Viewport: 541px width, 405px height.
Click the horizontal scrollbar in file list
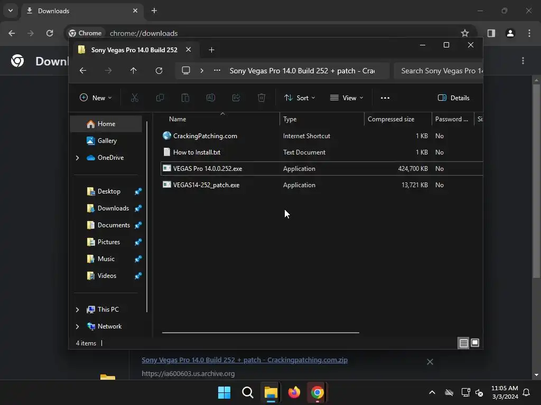[x=260, y=333]
